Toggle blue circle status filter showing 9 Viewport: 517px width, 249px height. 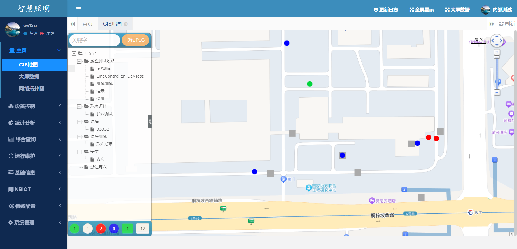tap(114, 229)
